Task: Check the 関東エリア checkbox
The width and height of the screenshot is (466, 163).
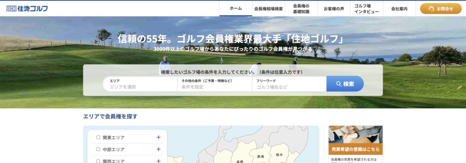Action: pos(98,137)
